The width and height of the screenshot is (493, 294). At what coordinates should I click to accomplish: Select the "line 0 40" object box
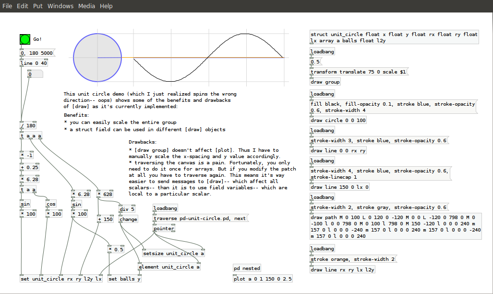[x=34, y=63]
